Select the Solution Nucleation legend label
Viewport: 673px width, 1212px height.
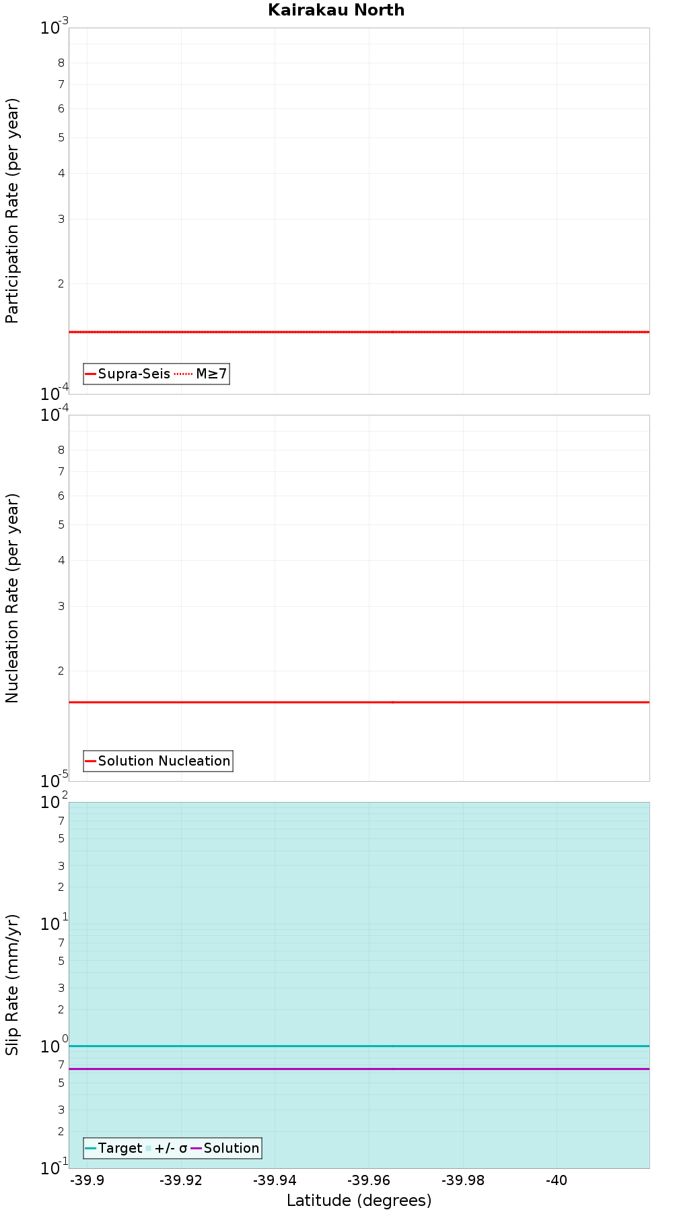click(164, 761)
